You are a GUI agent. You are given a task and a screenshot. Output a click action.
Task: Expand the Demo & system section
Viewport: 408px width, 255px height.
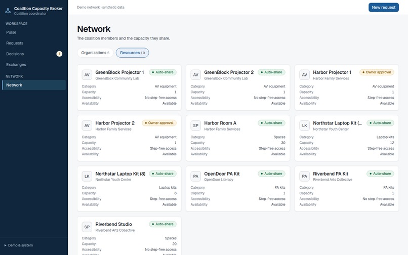[x=18, y=245]
